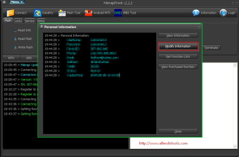Click the Get Function Lists button
Screen dimensions: 239x157
point(178,57)
